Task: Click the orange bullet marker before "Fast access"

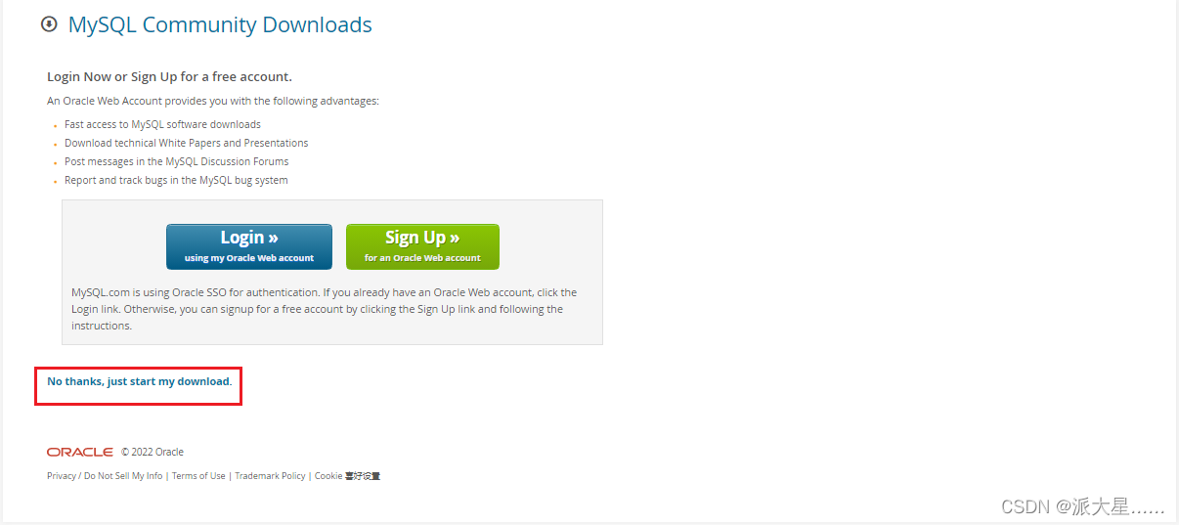Action: (55, 126)
